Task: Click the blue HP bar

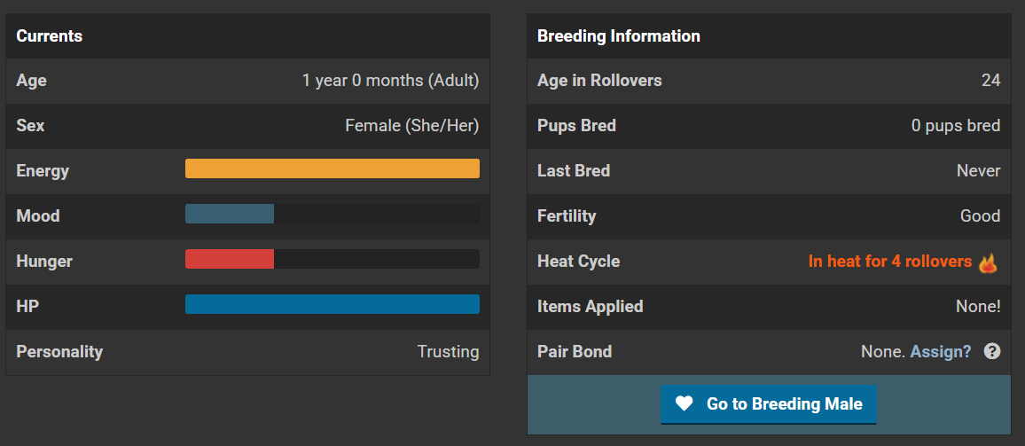Action: point(333,304)
